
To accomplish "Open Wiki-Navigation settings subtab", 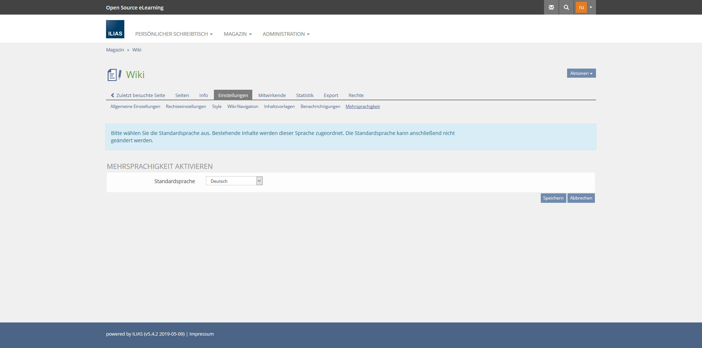I will click(243, 107).
